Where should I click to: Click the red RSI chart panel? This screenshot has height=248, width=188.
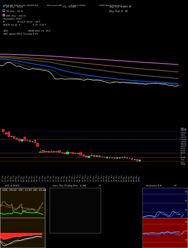coord(165,233)
